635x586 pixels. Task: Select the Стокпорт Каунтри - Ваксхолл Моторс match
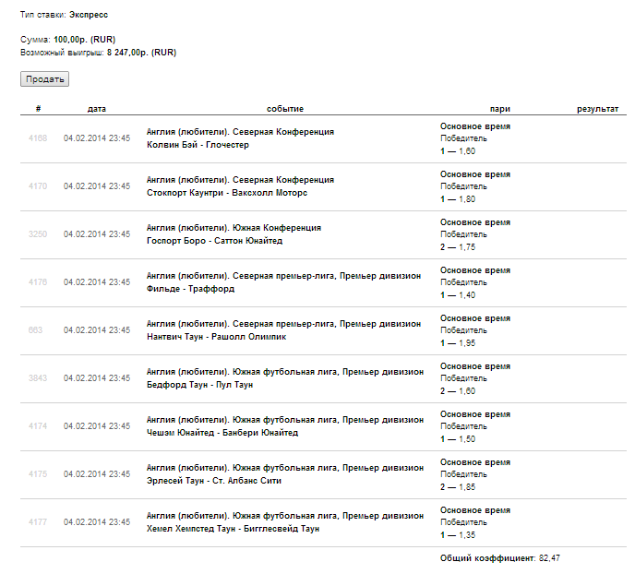point(227,193)
